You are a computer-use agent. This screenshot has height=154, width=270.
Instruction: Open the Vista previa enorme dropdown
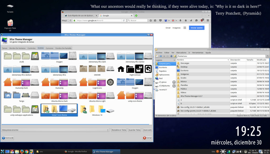tap(55, 130)
